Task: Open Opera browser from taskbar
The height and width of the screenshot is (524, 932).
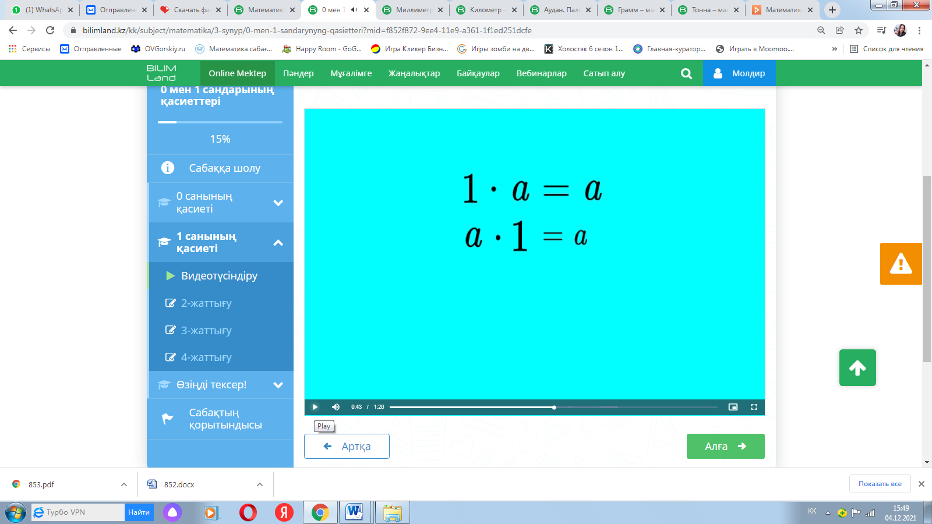Action: pos(248,512)
